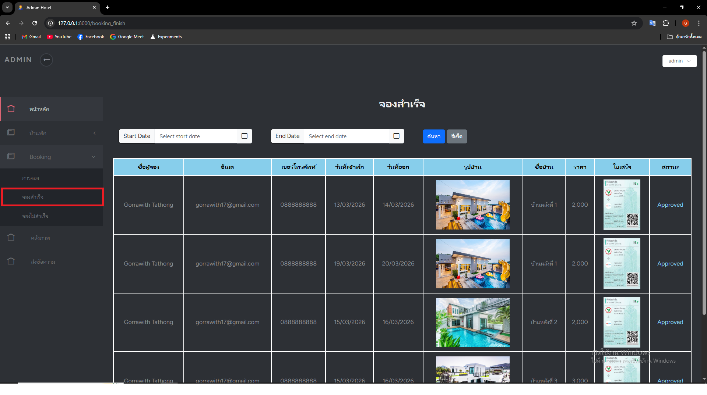Image resolution: width=707 pixels, height=395 pixels.
Task: Select การจอง in the Booking submenu
Action: point(31,178)
